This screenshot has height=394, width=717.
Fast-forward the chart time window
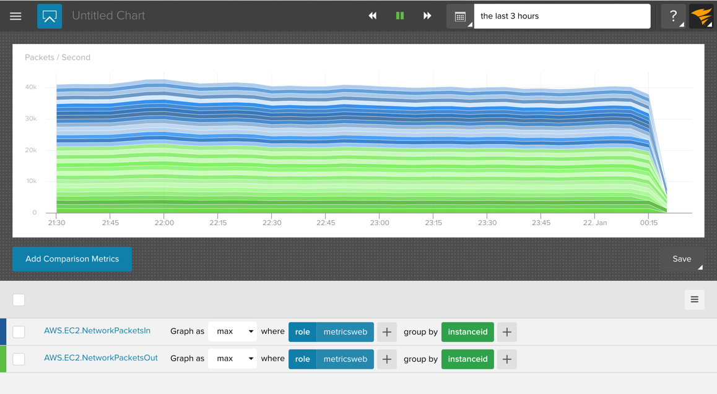point(427,16)
